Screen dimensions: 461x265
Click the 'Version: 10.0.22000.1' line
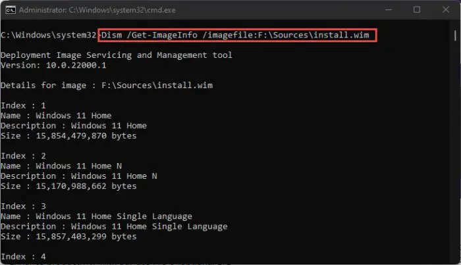(53, 65)
